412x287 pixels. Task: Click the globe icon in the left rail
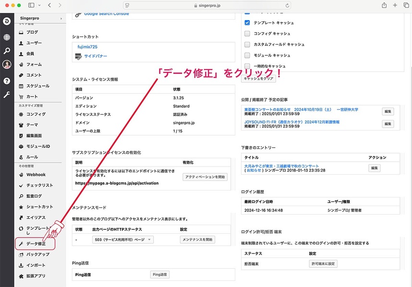(7, 37)
